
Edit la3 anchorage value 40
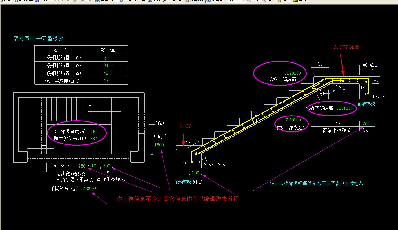point(106,73)
